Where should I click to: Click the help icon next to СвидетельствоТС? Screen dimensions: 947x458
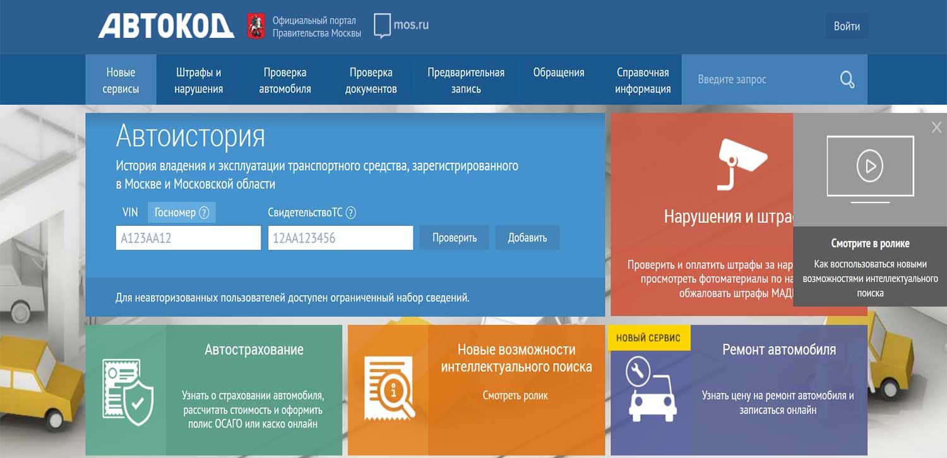[351, 213]
